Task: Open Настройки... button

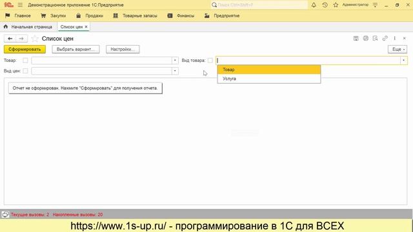Action: [123, 49]
